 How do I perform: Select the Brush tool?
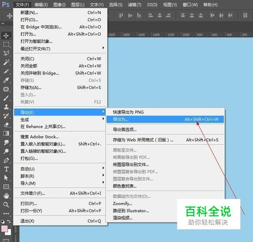click(6, 98)
